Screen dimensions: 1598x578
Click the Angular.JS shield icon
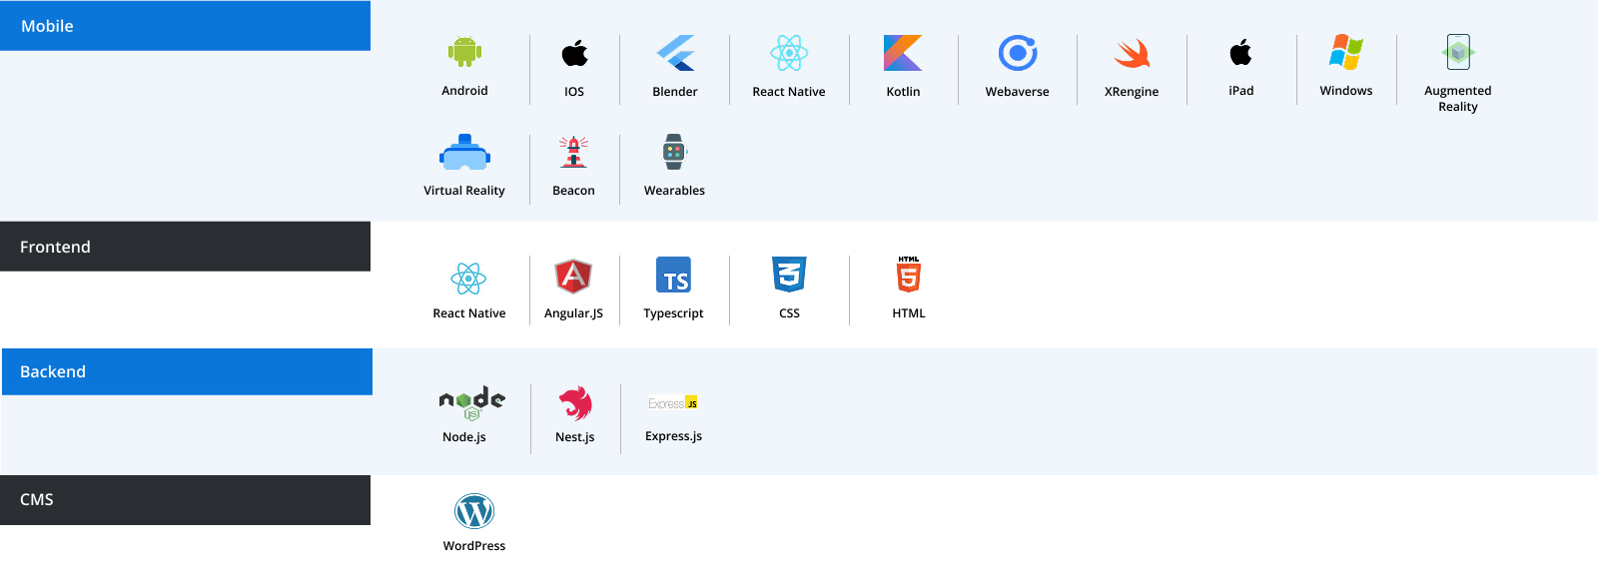(573, 276)
